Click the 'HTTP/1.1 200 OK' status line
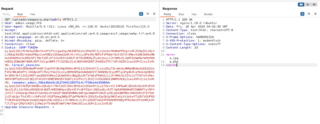 coord(179,19)
